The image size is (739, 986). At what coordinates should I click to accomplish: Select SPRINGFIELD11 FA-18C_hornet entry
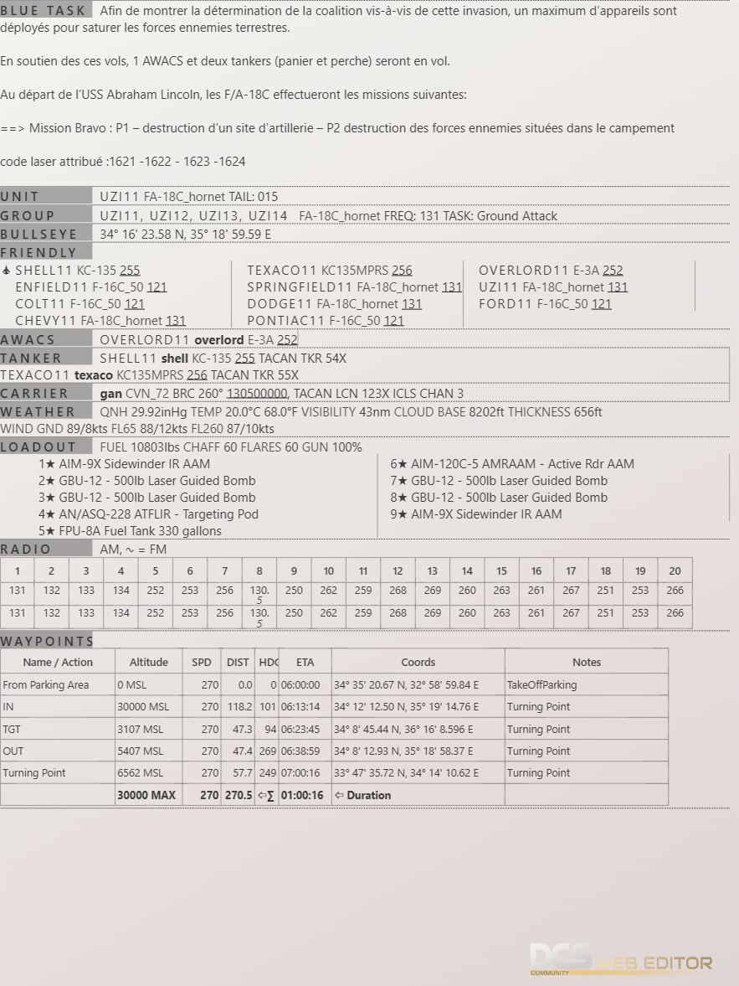pos(354,287)
